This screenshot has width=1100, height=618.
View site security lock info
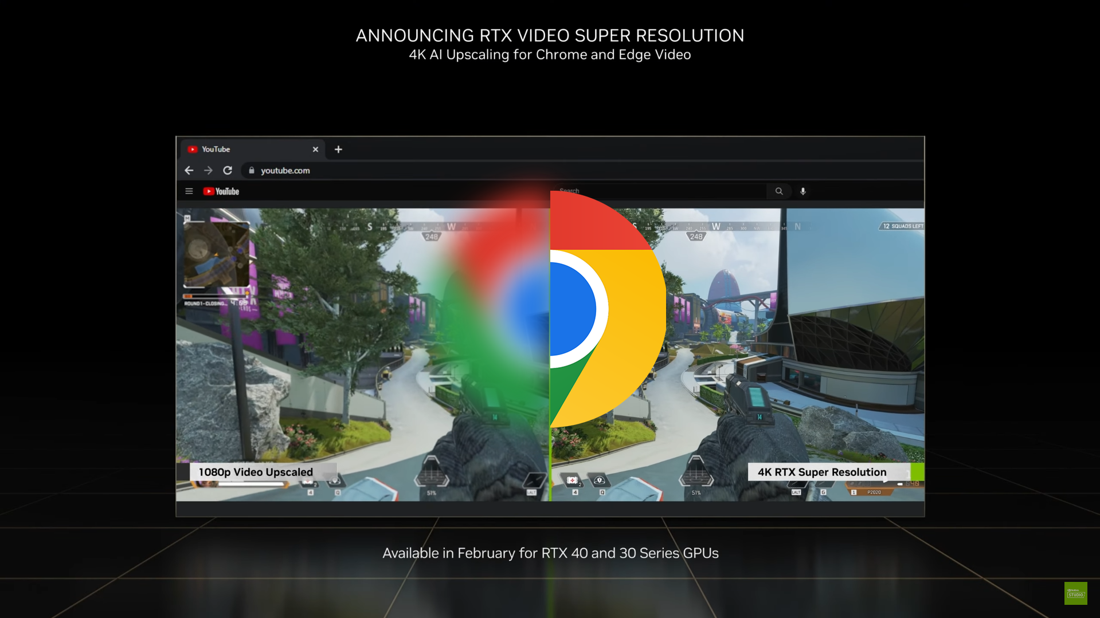[252, 171]
